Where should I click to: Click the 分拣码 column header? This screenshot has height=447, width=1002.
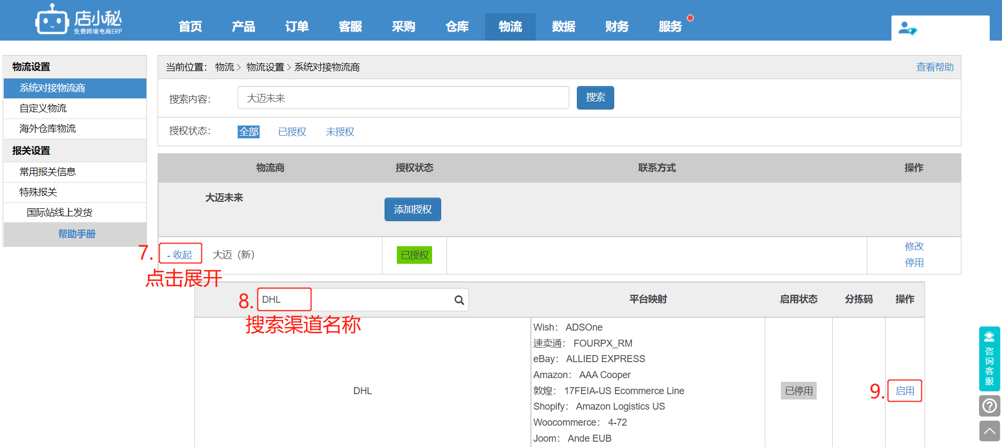click(x=859, y=299)
